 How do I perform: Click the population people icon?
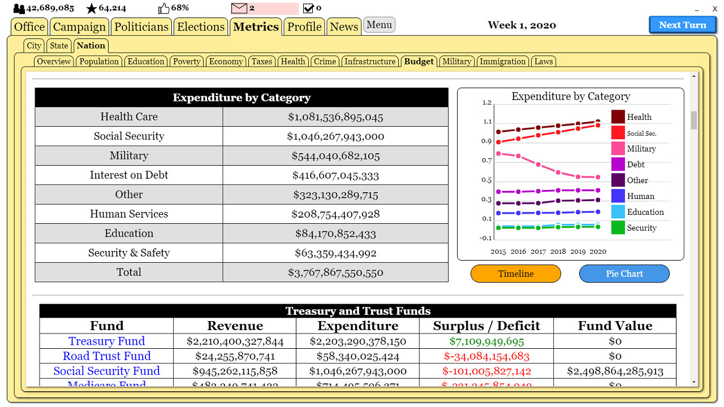point(19,8)
